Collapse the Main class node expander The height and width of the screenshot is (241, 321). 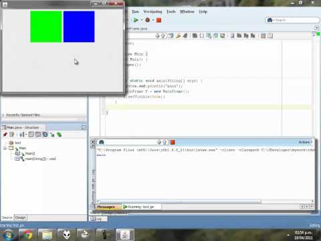click(5, 148)
